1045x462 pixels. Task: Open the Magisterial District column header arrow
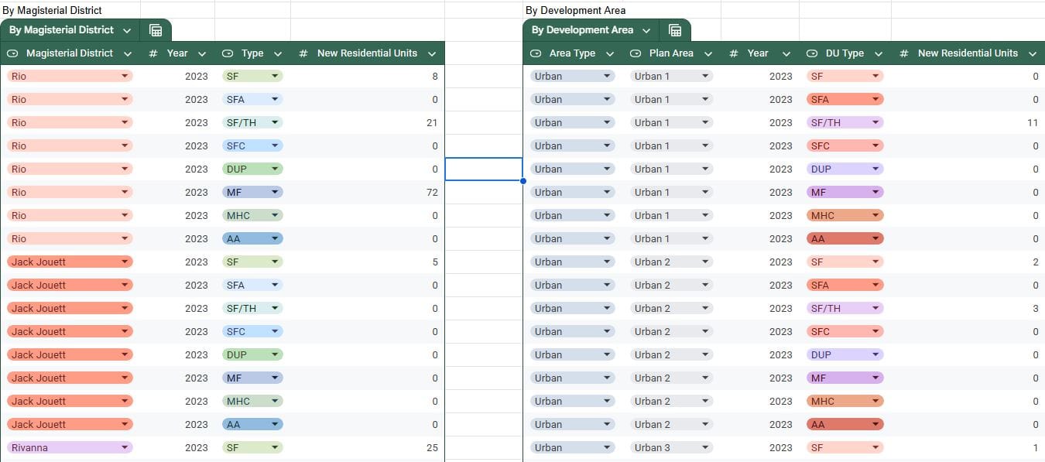127,53
